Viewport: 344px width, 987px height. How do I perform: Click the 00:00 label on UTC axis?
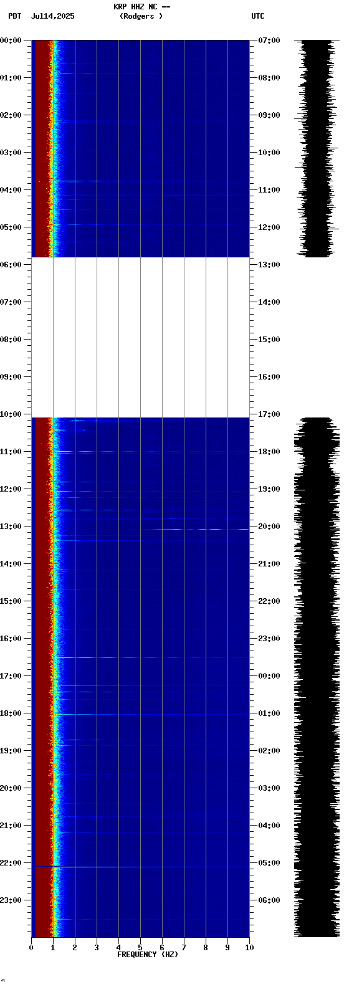[x=269, y=676]
